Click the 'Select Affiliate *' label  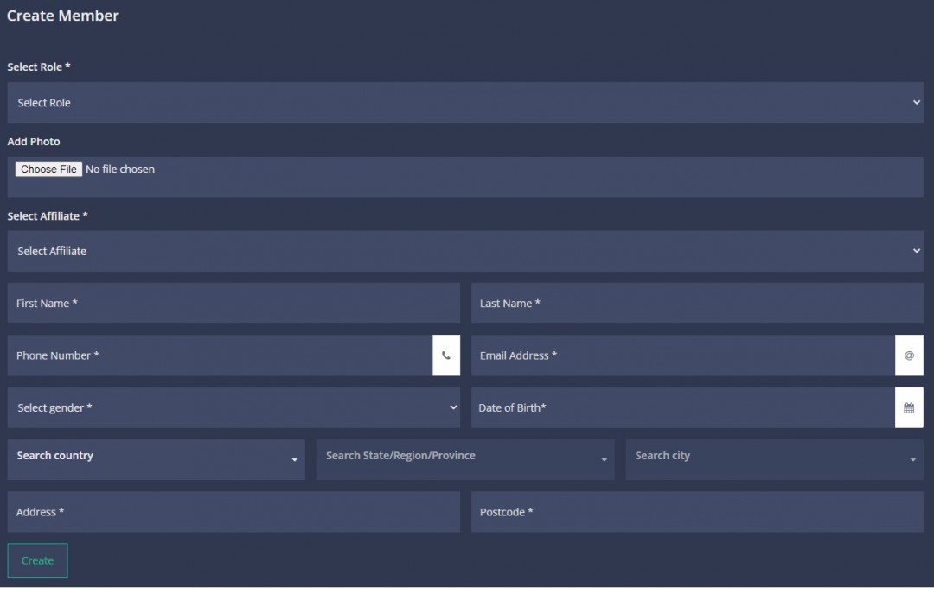pos(48,216)
